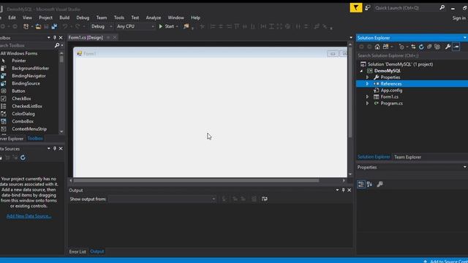This screenshot has width=468, height=263.
Task: Select ComboBox in the Toolbox list
Action: pyautogui.click(x=23, y=121)
